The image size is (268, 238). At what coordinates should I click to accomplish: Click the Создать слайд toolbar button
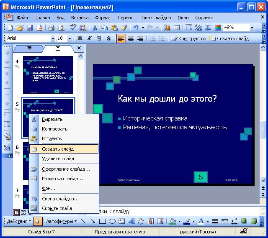click(x=229, y=38)
